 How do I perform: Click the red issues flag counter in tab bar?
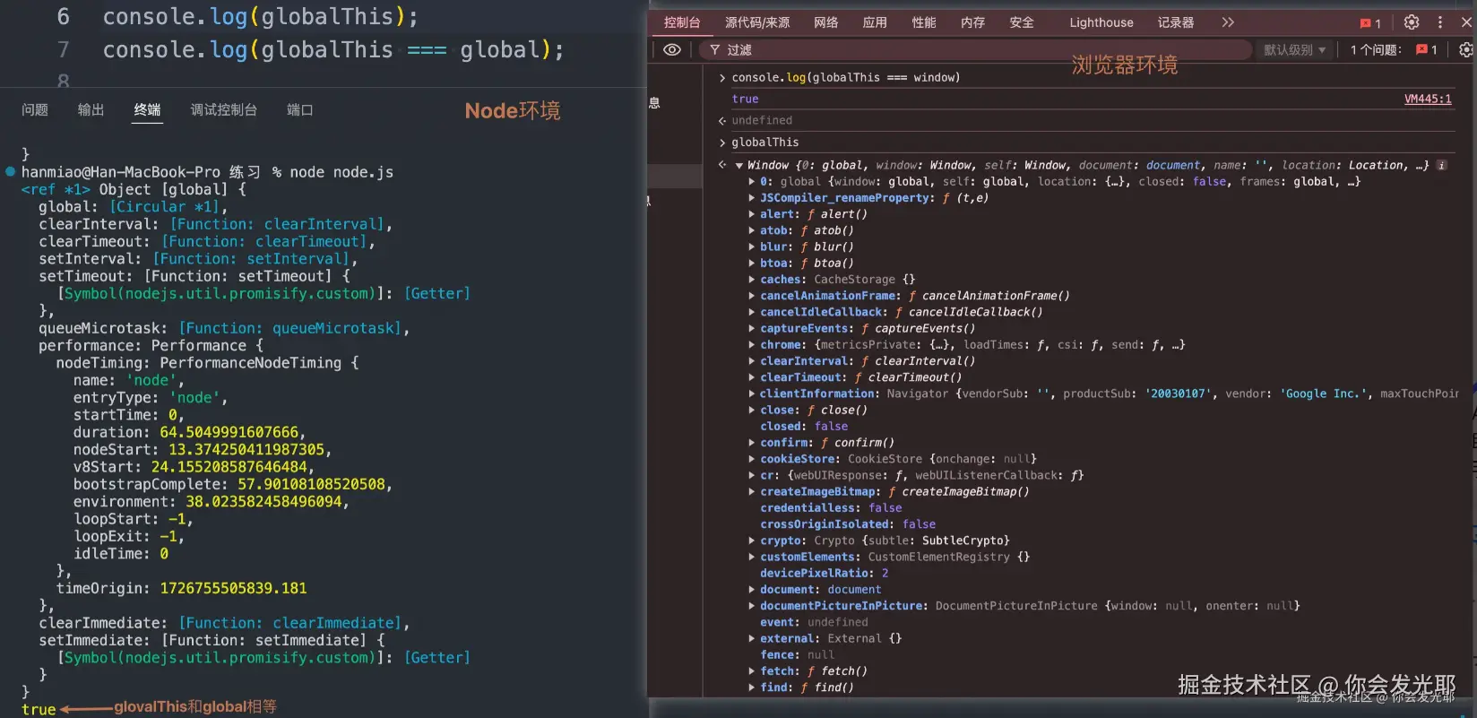1370,23
